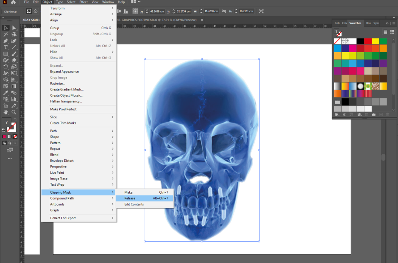
Task: Select the Eyedropper tool
Action: (5, 93)
